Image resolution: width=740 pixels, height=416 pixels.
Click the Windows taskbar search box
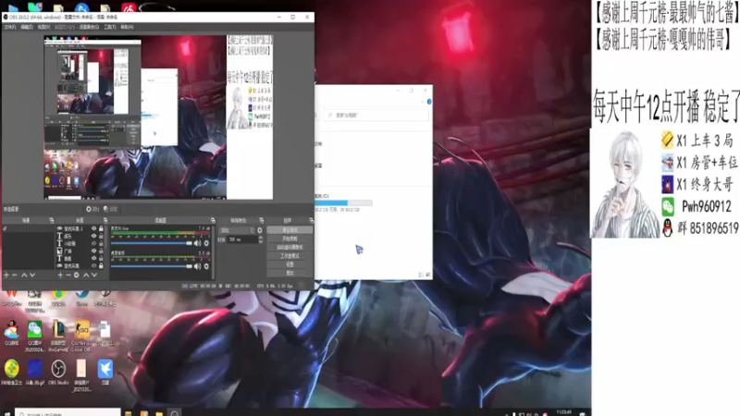(x=67, y=412)
